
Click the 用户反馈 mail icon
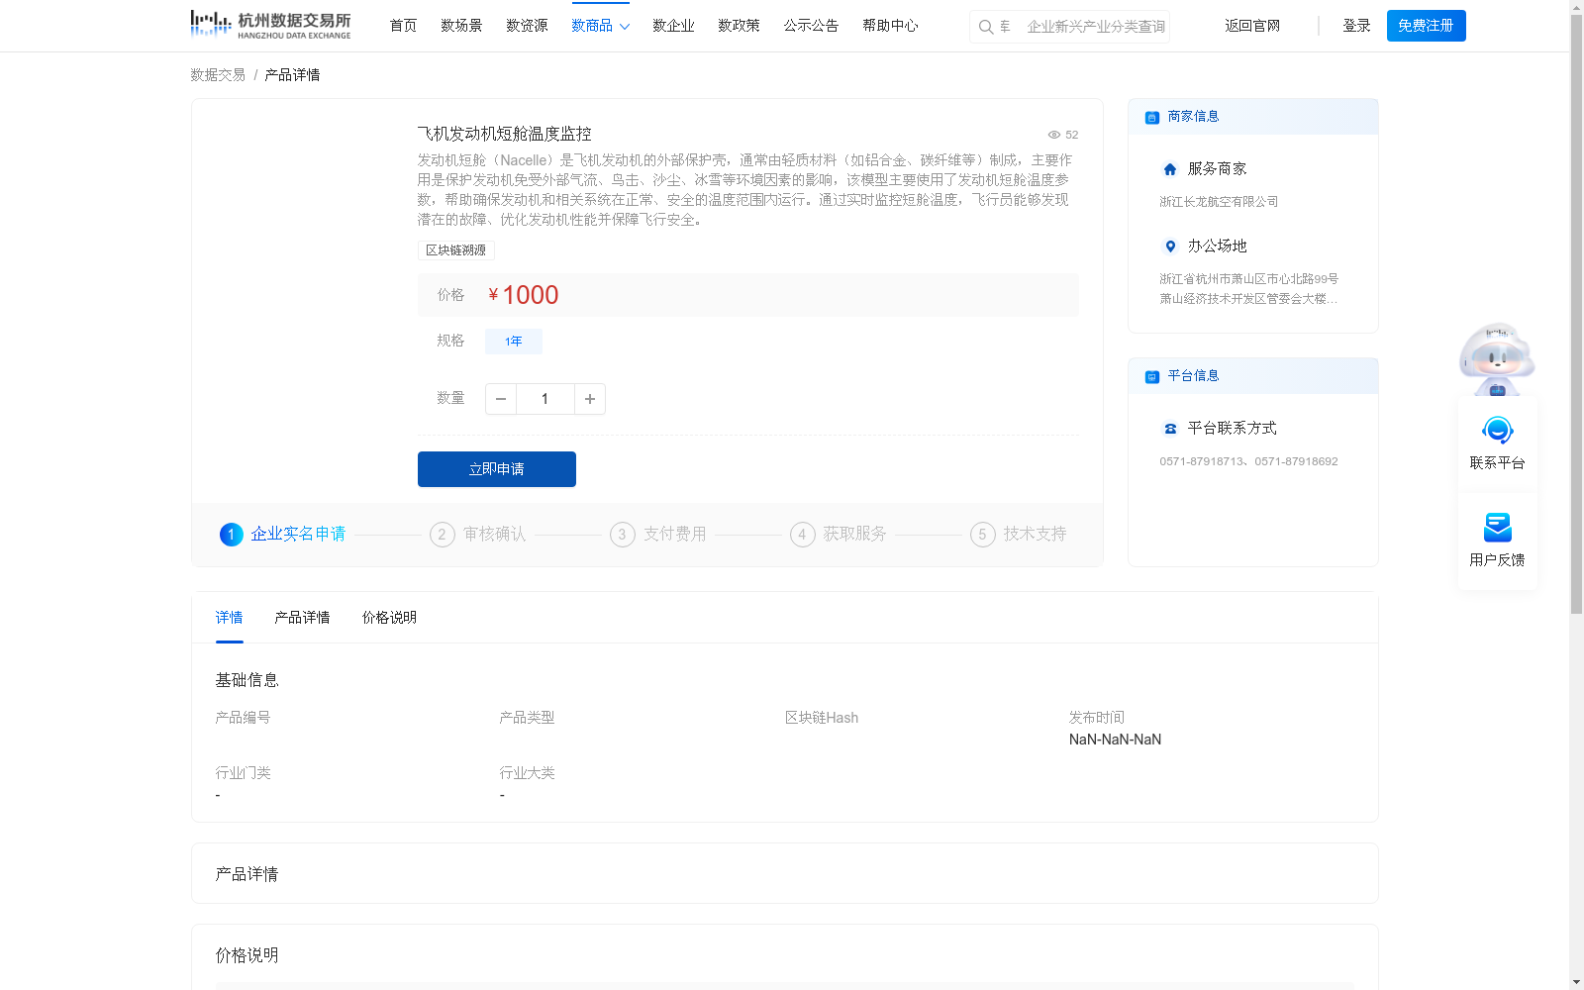click(x=1498, y=527)
